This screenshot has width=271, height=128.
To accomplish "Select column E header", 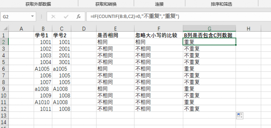I will coord(115,29).
